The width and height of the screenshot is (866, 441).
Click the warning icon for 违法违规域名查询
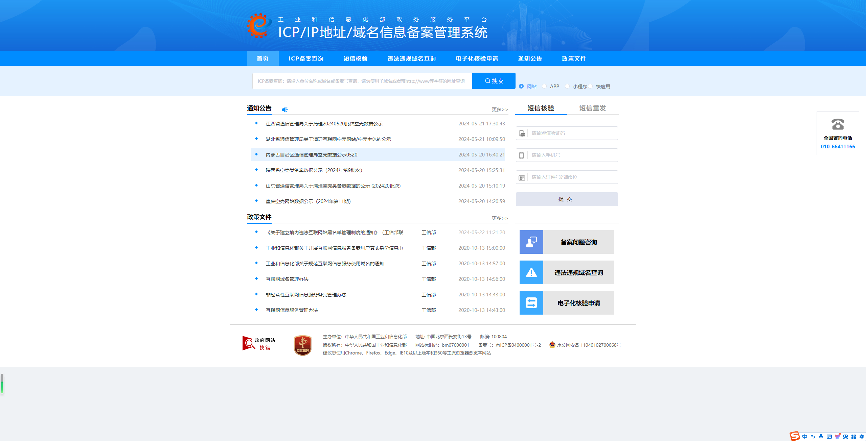click(531, 272)
